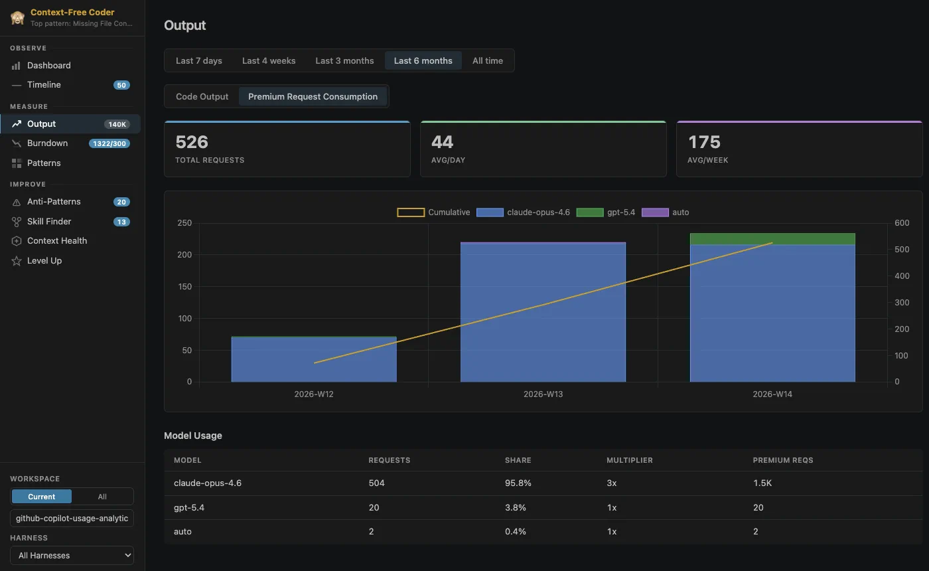Click the 526 Total Requests card
The height and width of the screenshot is (571, 929).
pos(287,149)
